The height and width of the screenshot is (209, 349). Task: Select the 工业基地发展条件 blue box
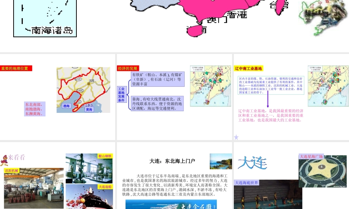tap(121, 94)
